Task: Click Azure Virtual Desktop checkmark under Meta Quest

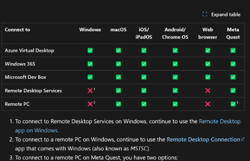Action: pyautogui.click(x=233, y=50)
